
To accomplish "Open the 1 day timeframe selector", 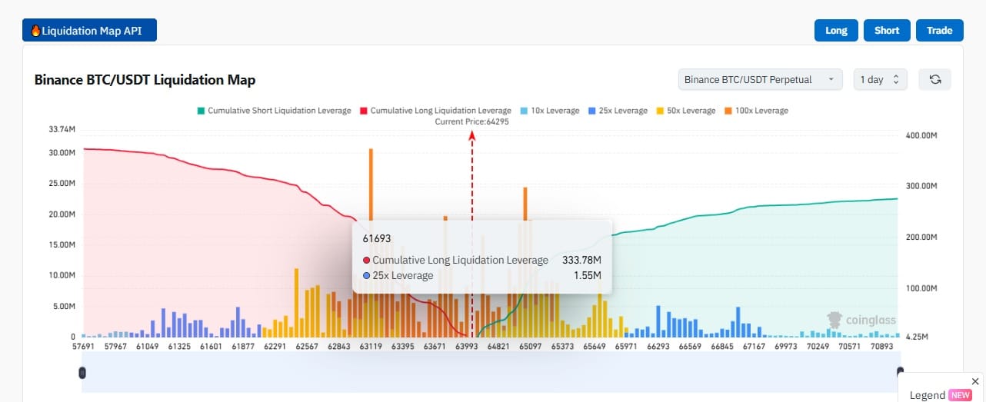I will point(880,79).
